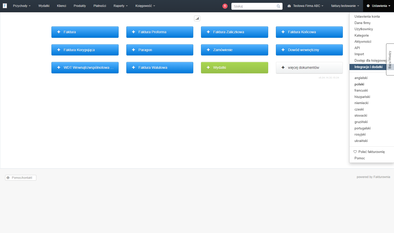Click the plus icon on Zamówienie button
This screenshot has height=233, width=394.
(208, 50)
